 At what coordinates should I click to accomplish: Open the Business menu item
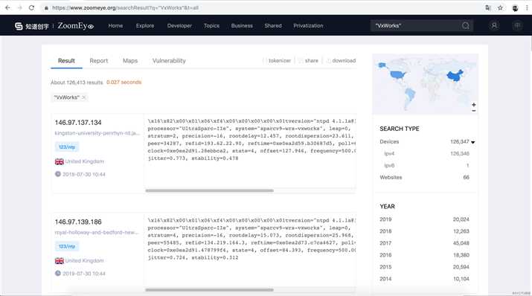242,26
